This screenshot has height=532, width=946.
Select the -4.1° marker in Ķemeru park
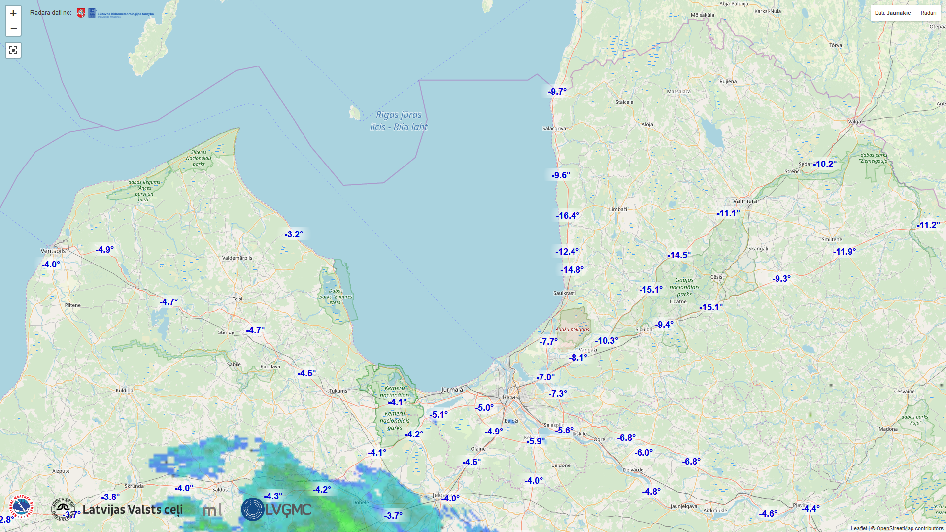(397, 402)
